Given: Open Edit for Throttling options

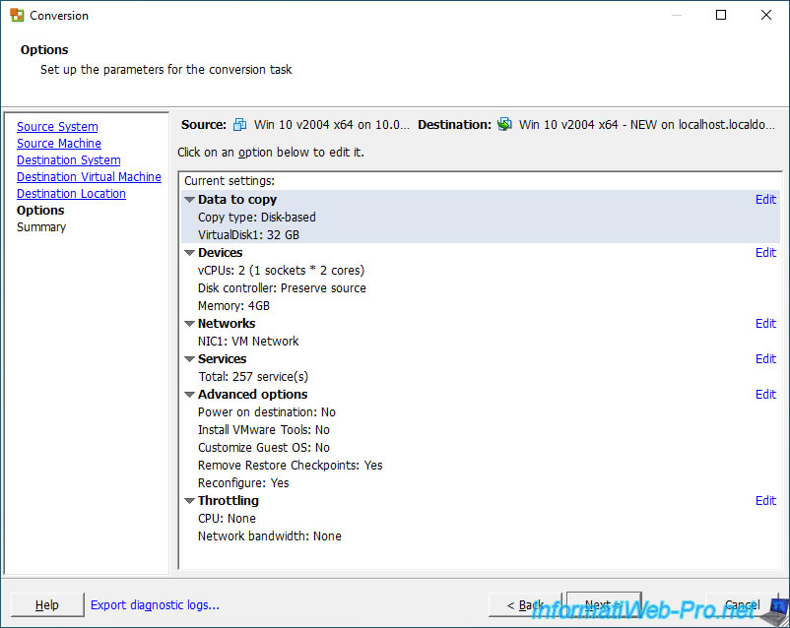Looking at the screenshot, I should [765, 501].
